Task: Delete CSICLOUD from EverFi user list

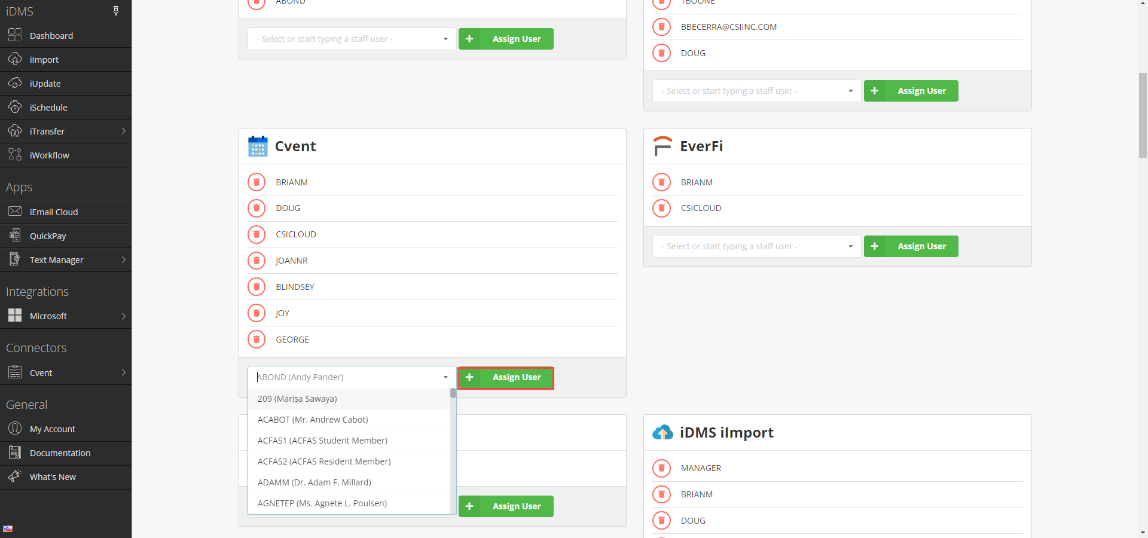Action: pos(661,208)
